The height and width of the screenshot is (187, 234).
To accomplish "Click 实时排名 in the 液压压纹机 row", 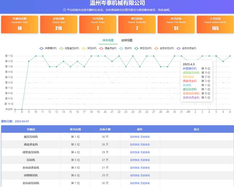I will 135,137.
